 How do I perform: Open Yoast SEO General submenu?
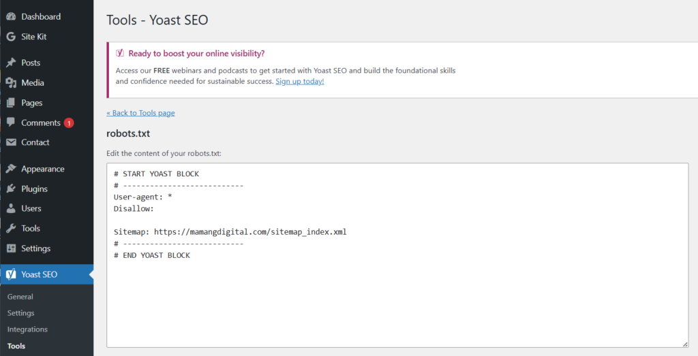point(20,297)
